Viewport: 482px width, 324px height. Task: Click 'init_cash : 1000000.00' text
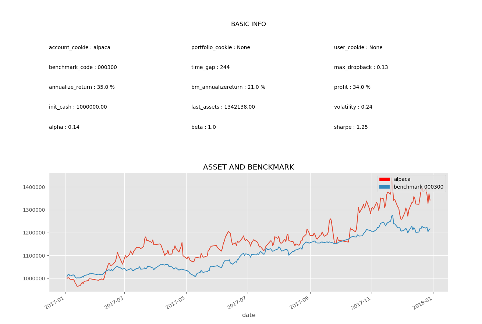tap(78, 107)
